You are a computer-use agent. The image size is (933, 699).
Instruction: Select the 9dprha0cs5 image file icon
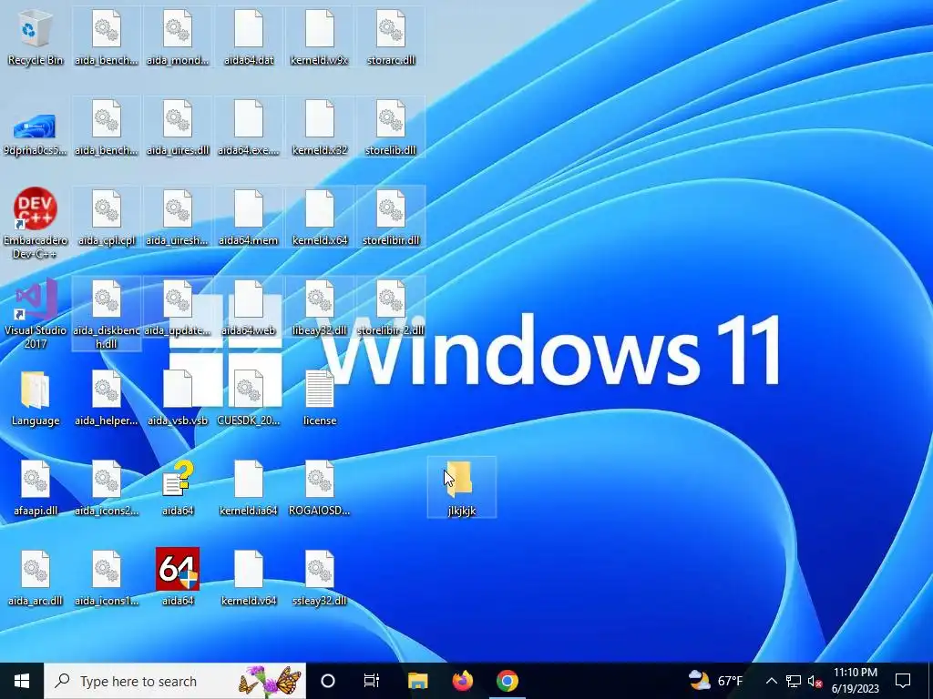(36, 135)
